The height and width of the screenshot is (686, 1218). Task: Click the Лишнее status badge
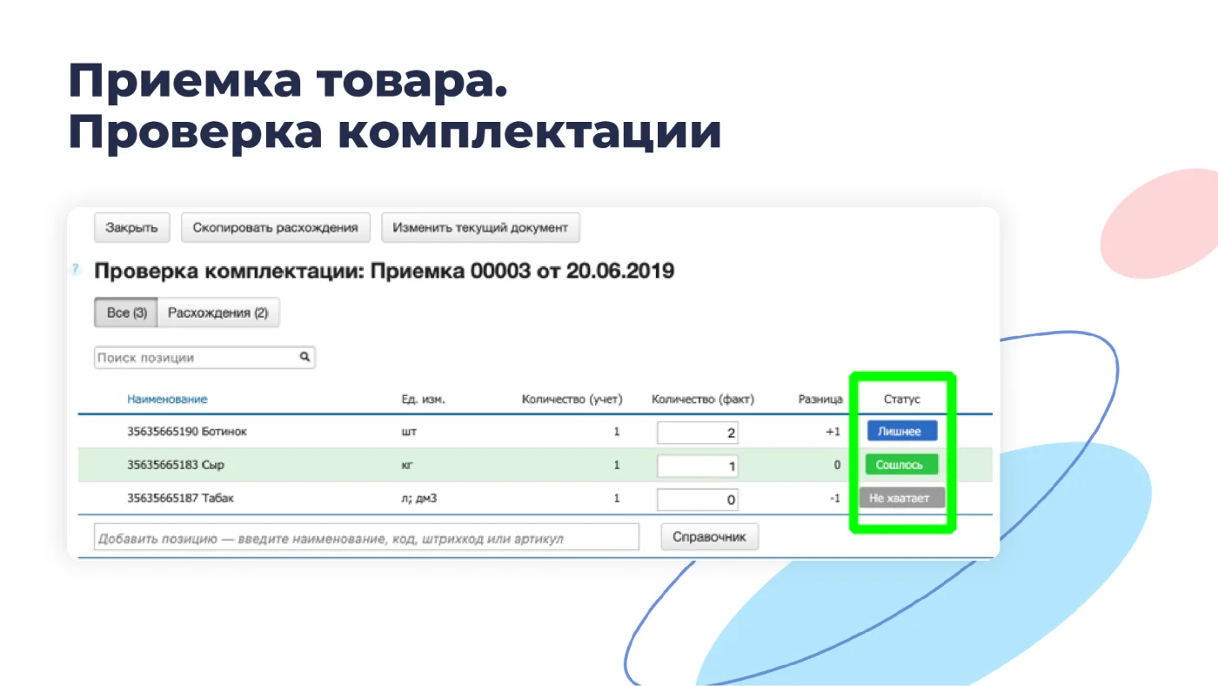pos(901,431)
